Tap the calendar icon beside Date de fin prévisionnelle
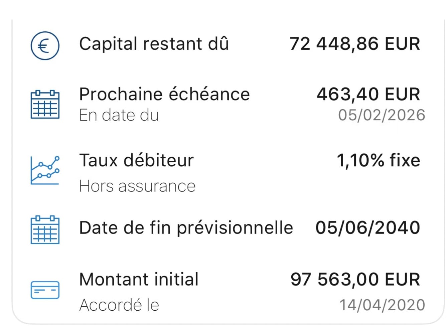This screenshot has height=326, width=447. tap(45, 230)
